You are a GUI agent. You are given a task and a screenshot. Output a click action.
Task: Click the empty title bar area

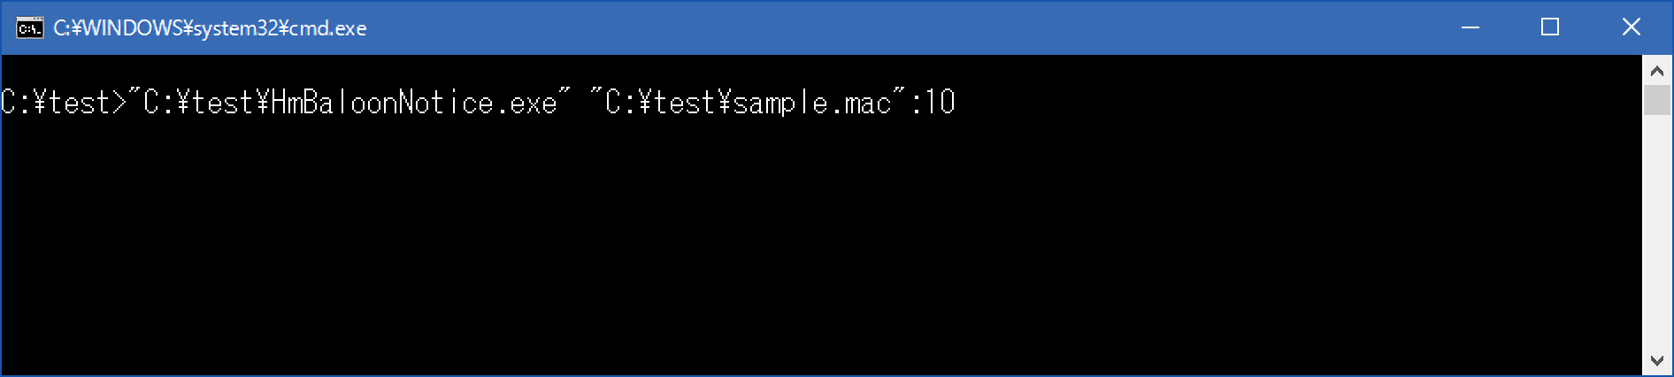[885, 27]
